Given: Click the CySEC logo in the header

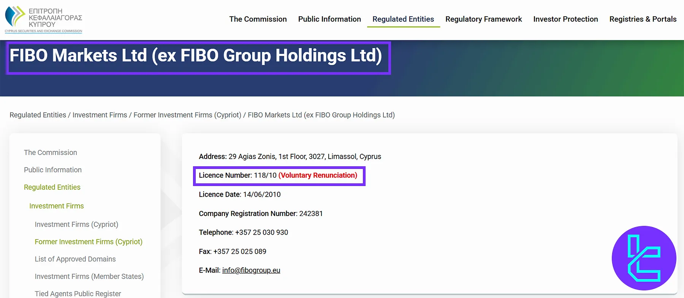Looking at the screenshot, I should tap(43, 19).
